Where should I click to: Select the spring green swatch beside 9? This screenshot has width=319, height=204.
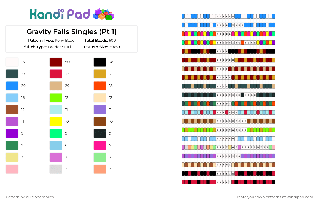point(56,133)
